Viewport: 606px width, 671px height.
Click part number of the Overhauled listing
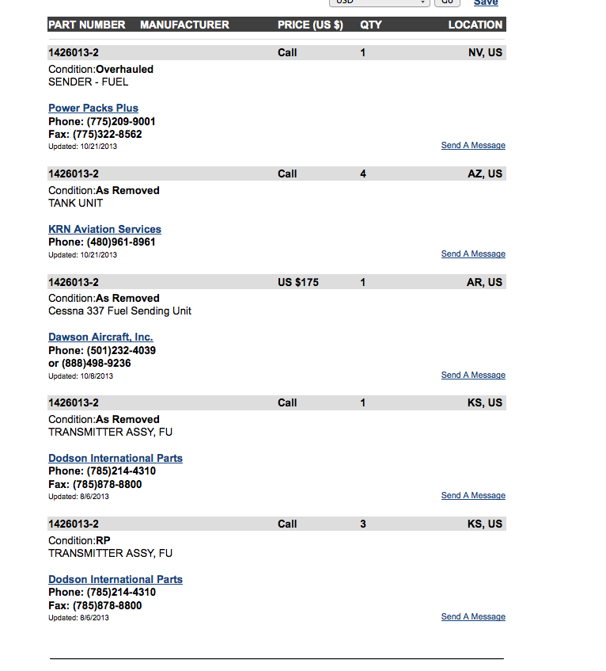[x=74, y=53]
